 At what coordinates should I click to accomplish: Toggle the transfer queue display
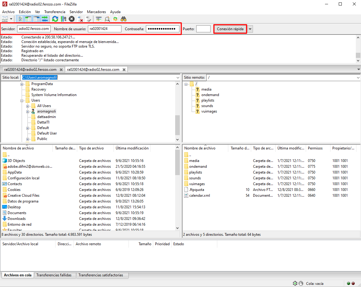(45, 19)
